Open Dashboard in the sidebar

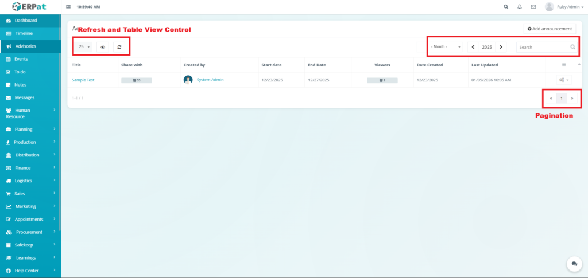tap(30, 21)
